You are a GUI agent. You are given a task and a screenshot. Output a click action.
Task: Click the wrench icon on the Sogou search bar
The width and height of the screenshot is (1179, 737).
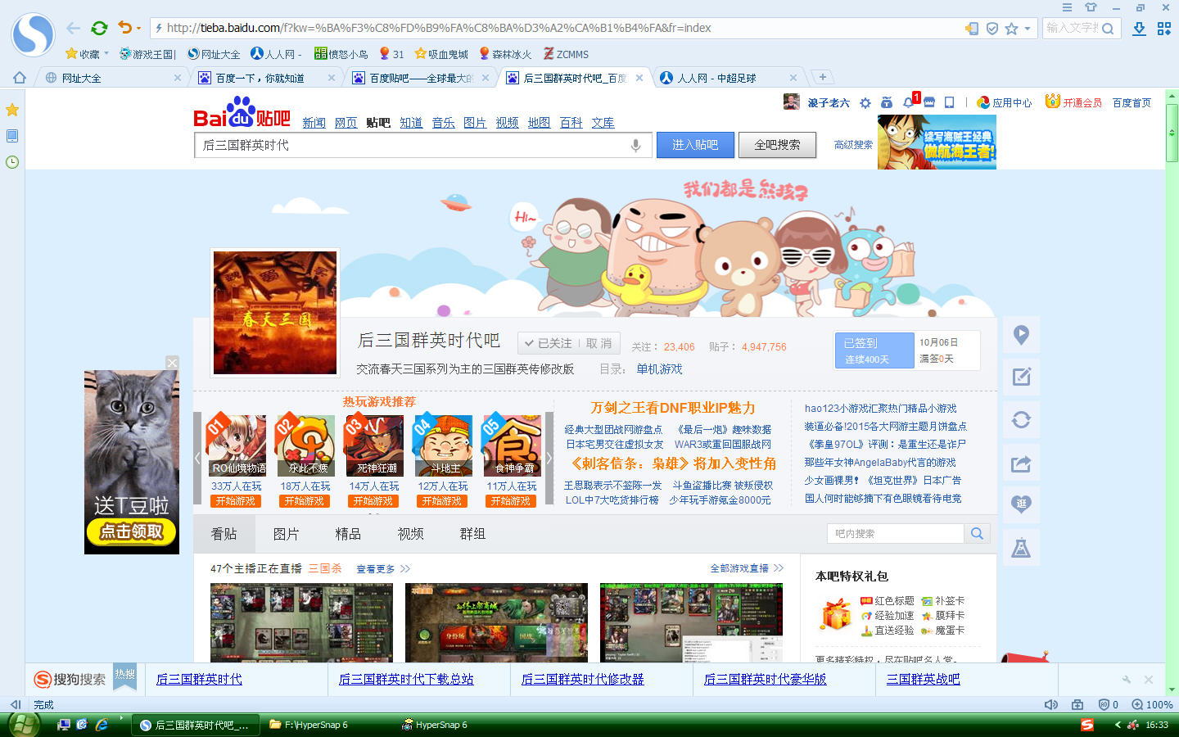tap(1127, 680)
